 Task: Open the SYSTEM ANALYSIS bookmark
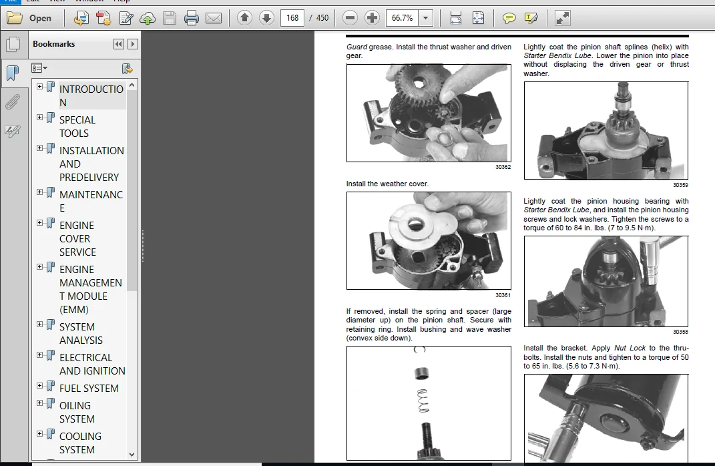tap(81, 333)
